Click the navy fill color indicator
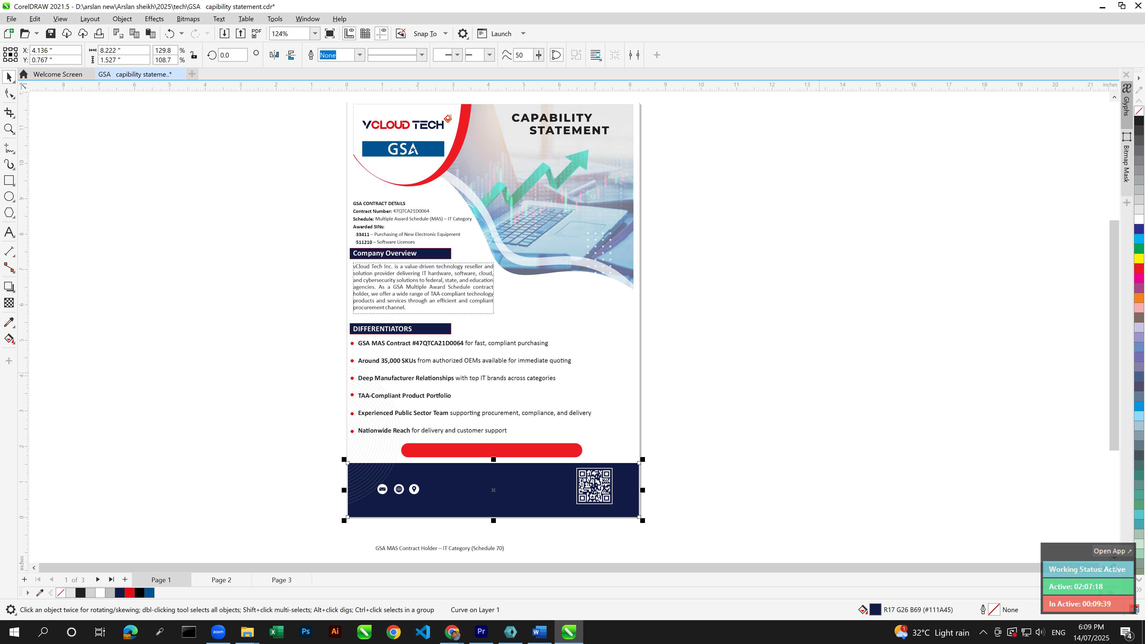Screen dimensions: 1145x644 pyautogui.click(x=875, y=610)
